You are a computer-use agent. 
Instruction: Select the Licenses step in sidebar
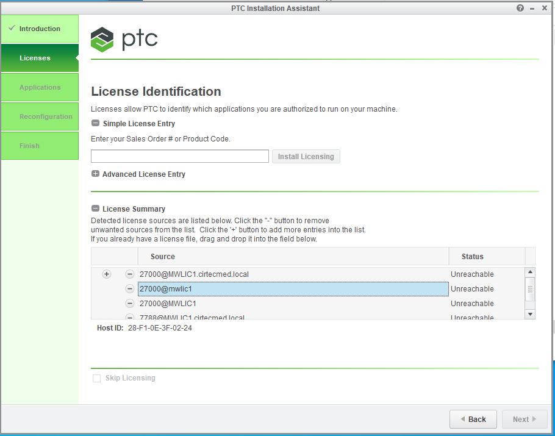[40, 58]
